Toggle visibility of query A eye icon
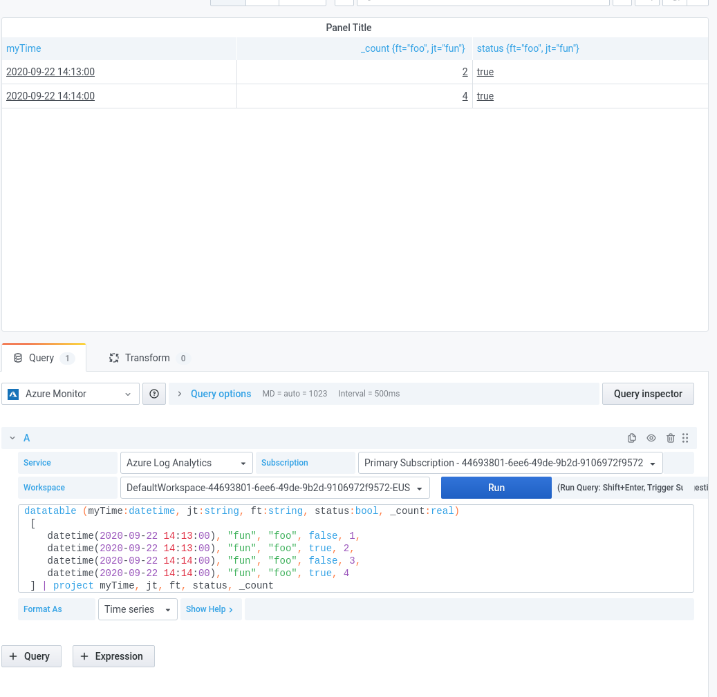This screenshot has width=717, height=697. tap(651, 438)
